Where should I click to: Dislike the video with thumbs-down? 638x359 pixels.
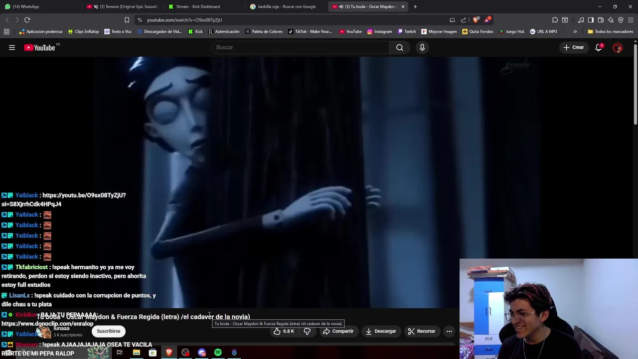click(307, 331)
